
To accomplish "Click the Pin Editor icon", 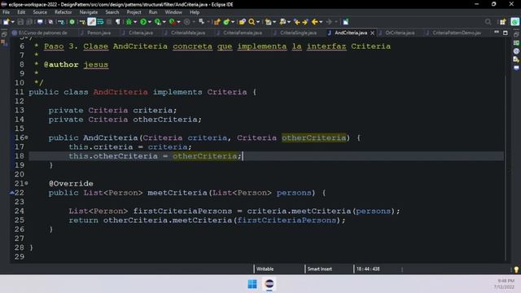I will (x=345, y=22).
